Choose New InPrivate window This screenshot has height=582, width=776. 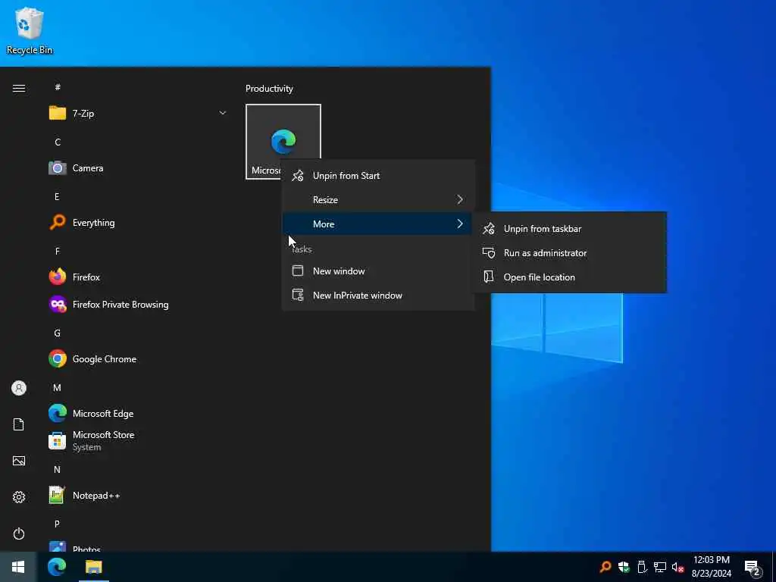tap(379, 296)
